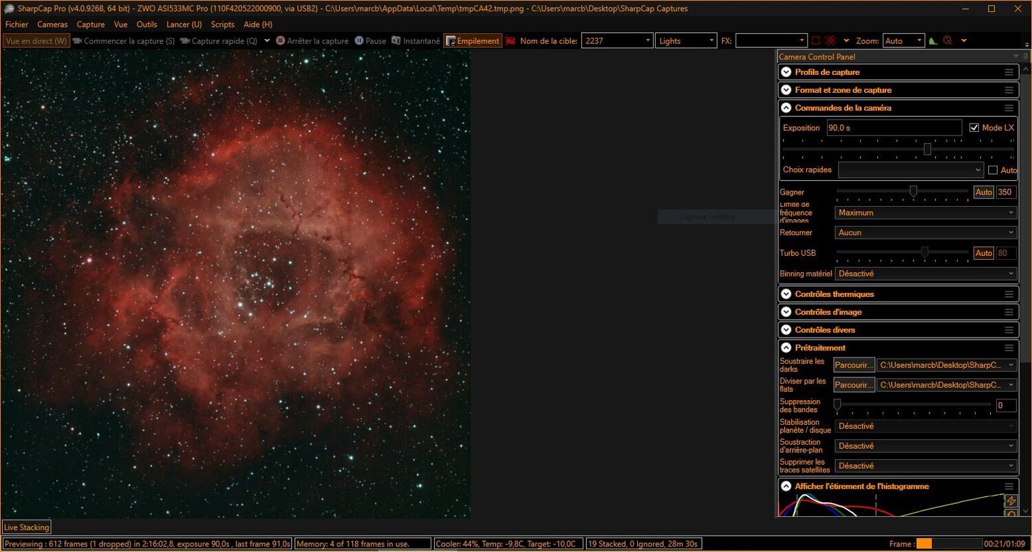The height and width of the screenshot is (552, 1032).
Task: Click the red magnifier tool icon after Zoom
Action: [947, 41]
